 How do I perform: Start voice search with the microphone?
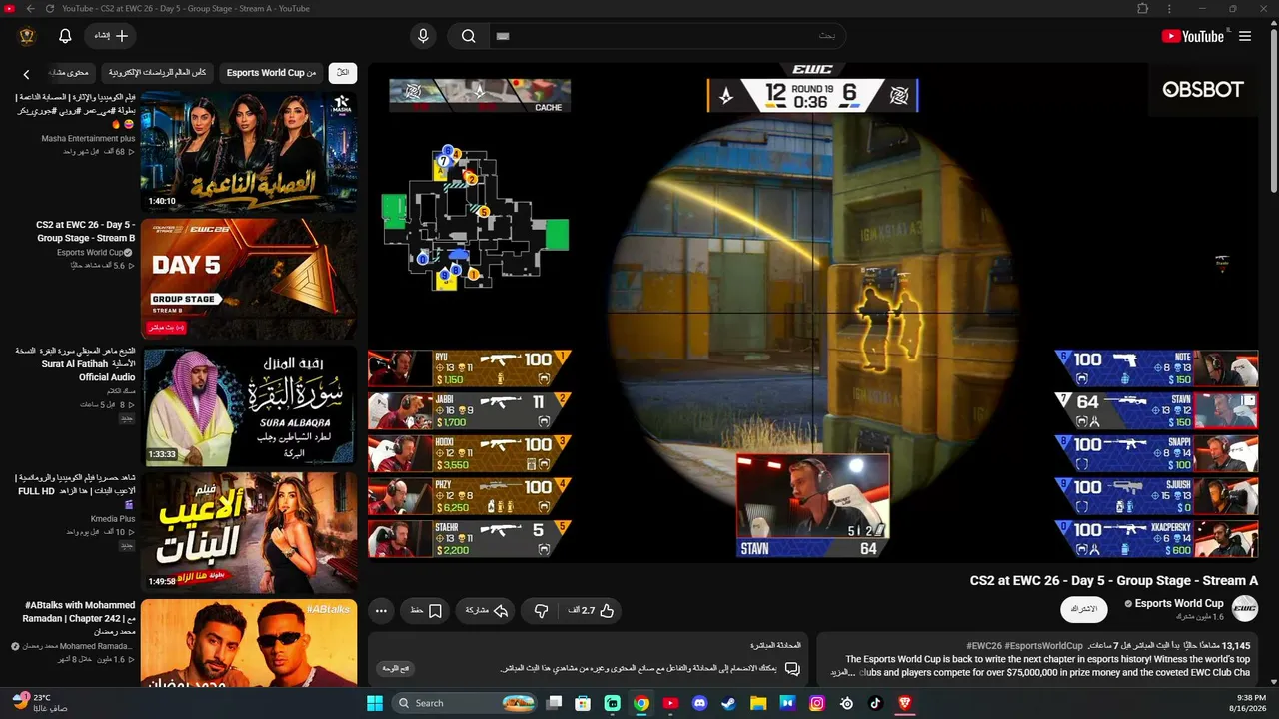click(x=423, y=36)
